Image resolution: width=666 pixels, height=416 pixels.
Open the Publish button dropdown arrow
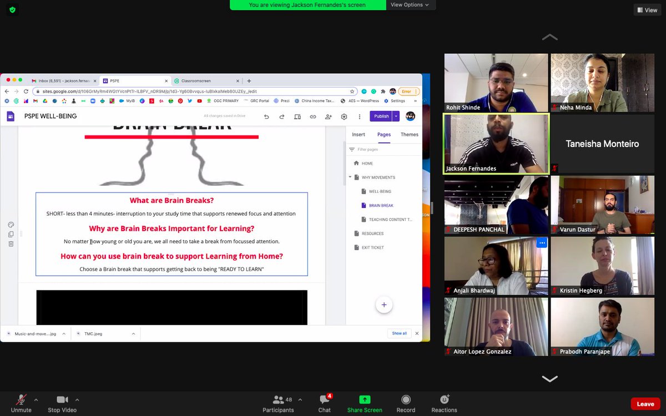[x=396, y=116]
